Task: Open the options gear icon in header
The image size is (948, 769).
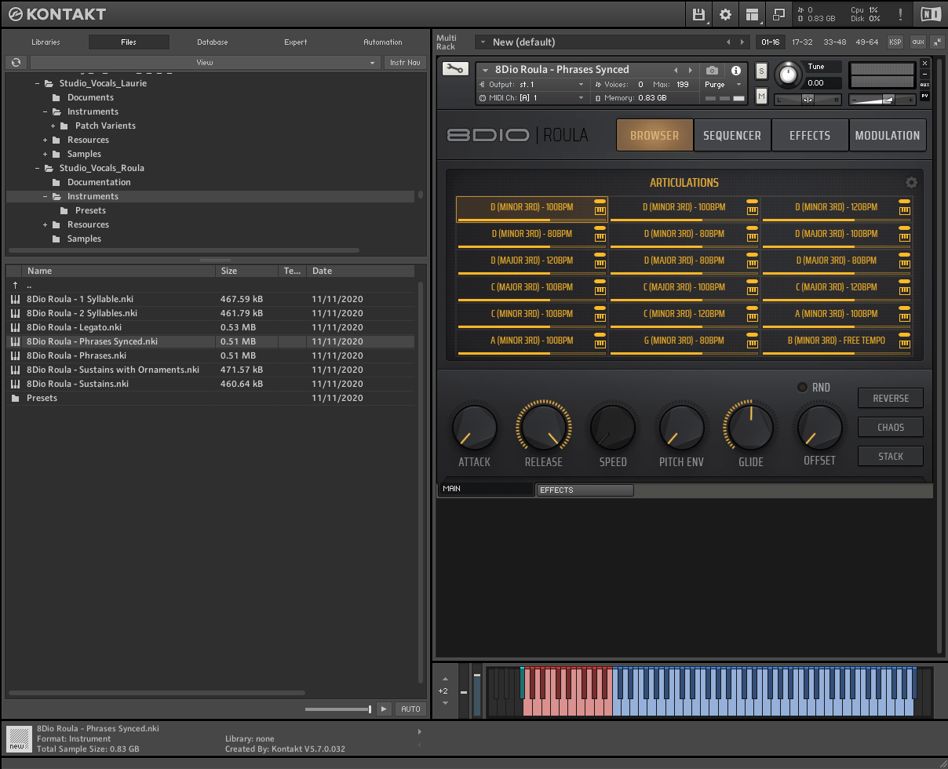Action: click(725, 14)
